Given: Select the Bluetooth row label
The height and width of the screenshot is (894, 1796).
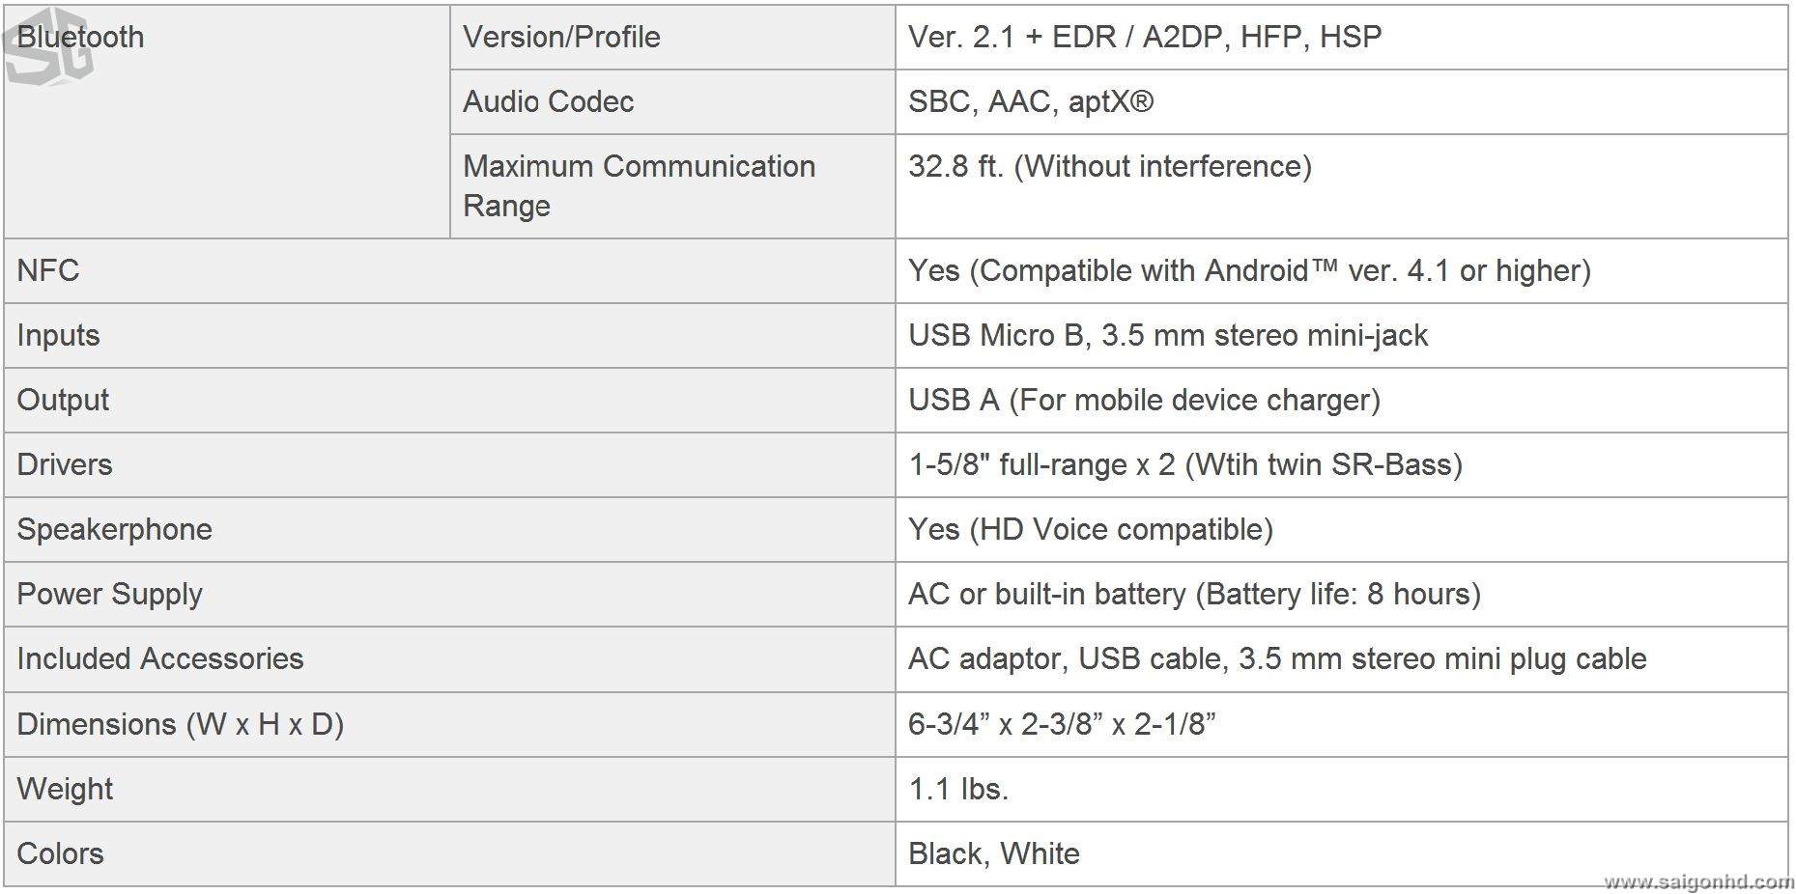Looking at the screenshot, I should (x=80, y=37).
